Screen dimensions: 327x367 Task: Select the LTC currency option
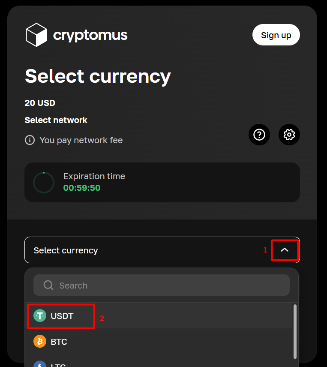coord(58,364)
